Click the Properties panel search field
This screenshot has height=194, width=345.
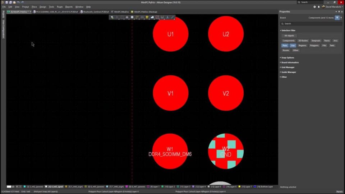tap(311, 24)
